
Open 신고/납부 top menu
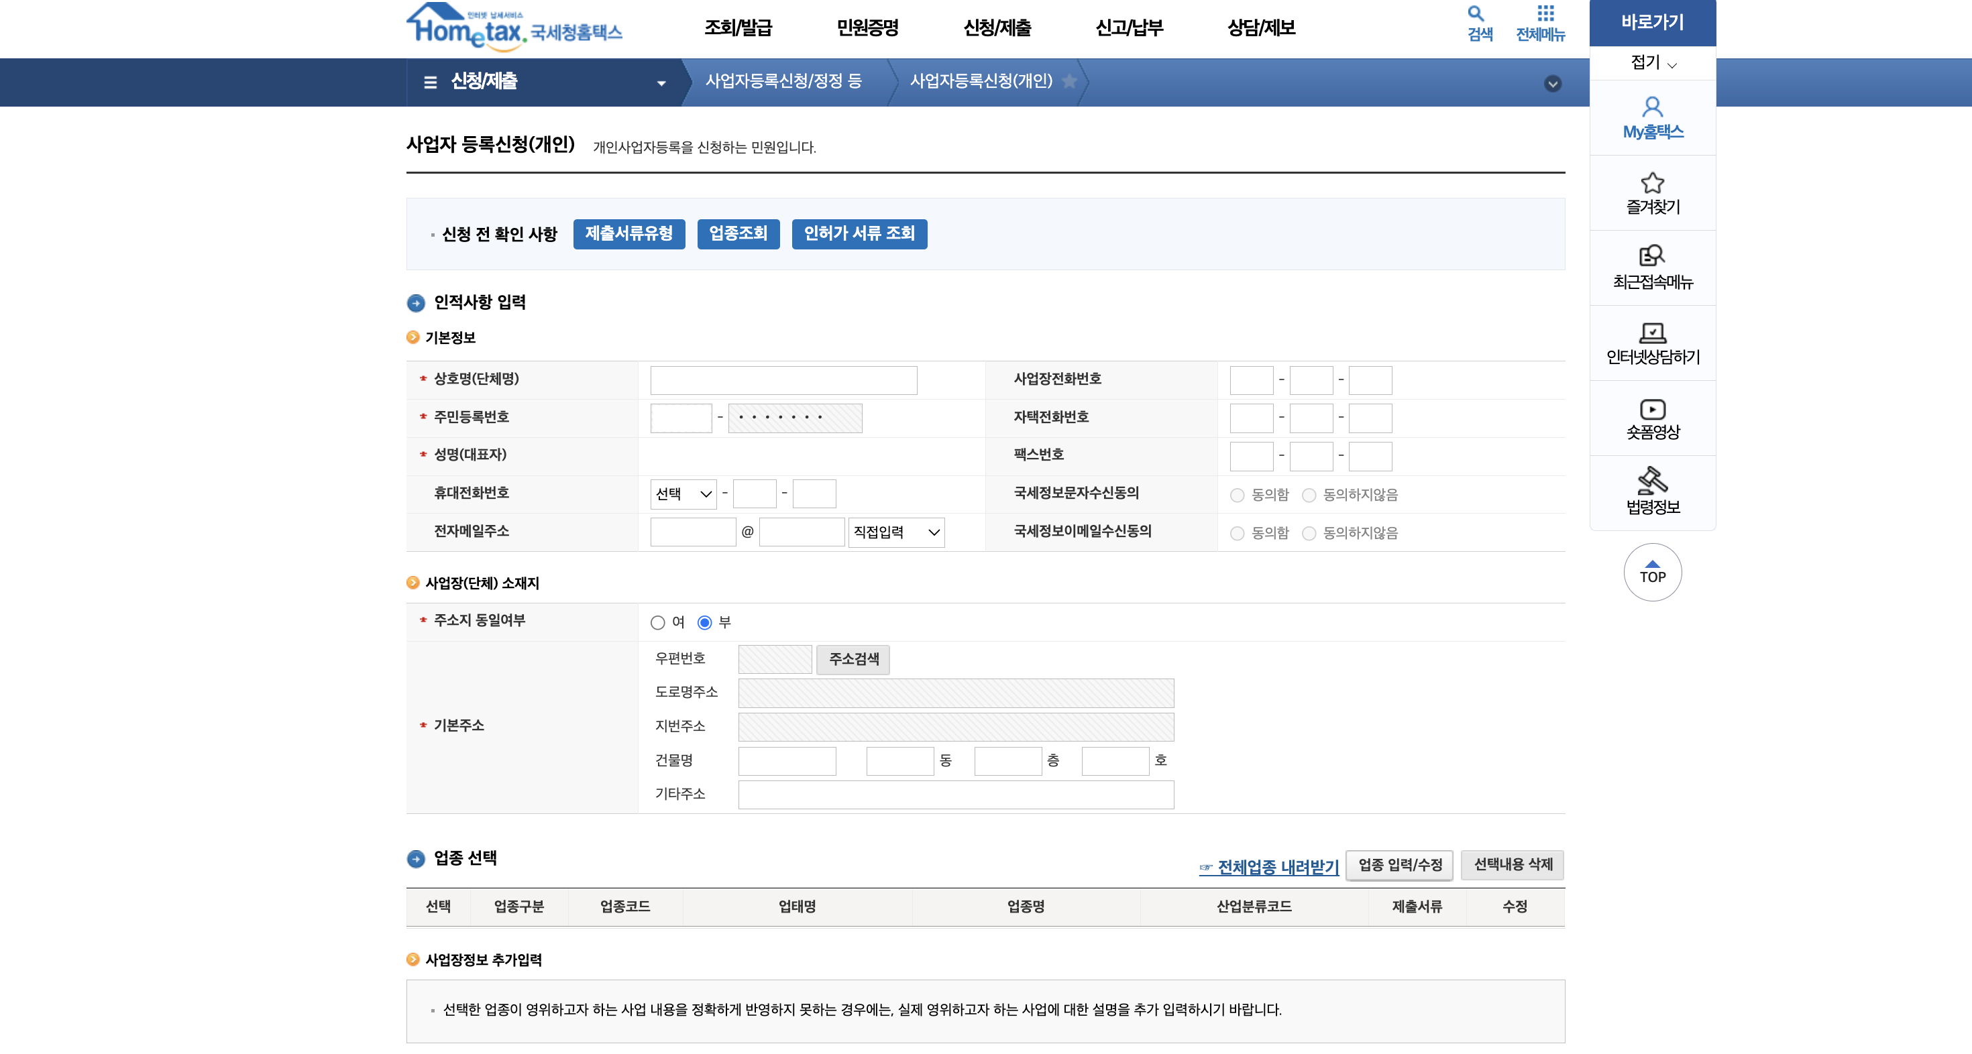pyautogui.click(x=1129, y=28)
